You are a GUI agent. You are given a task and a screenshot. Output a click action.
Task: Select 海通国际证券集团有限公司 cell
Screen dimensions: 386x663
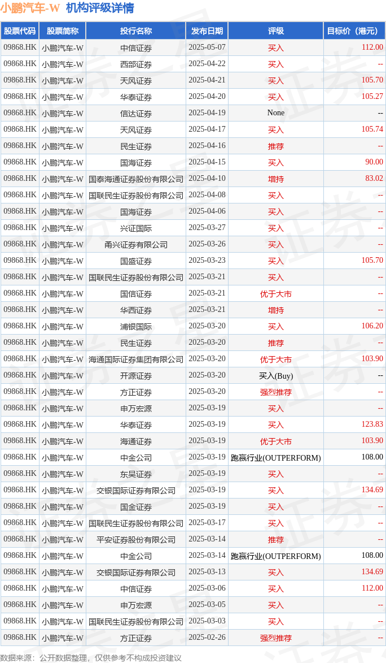pos(135,359)
